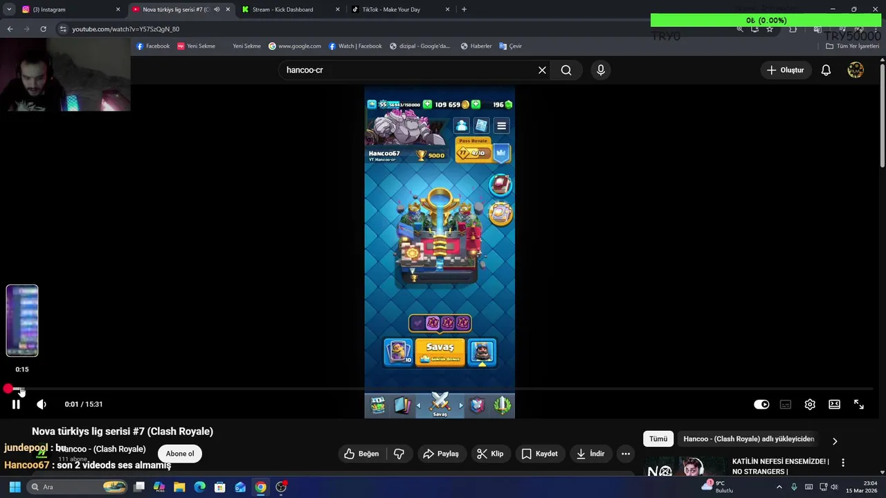Viewport: 886px width, 498px height.
Task: Reload the current page
Action: [x=43, y=29]
